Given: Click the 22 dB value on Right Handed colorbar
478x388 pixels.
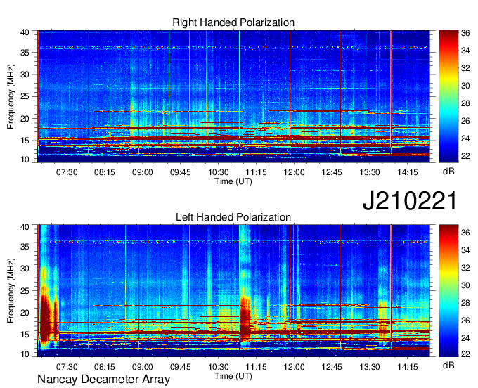Looking at the screenshot, I should tap(465, 156).
